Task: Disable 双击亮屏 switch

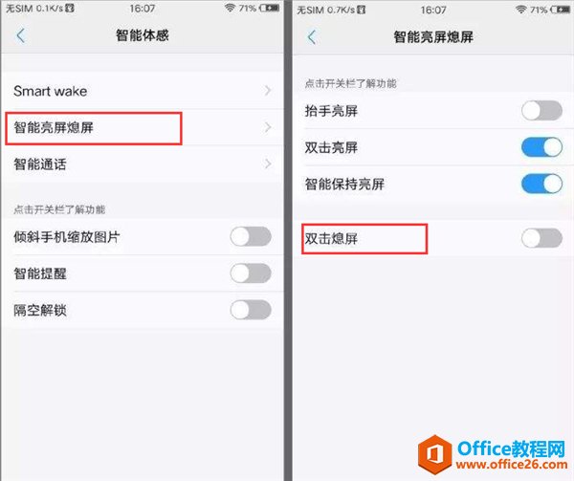Action: (x=541, y=147)
